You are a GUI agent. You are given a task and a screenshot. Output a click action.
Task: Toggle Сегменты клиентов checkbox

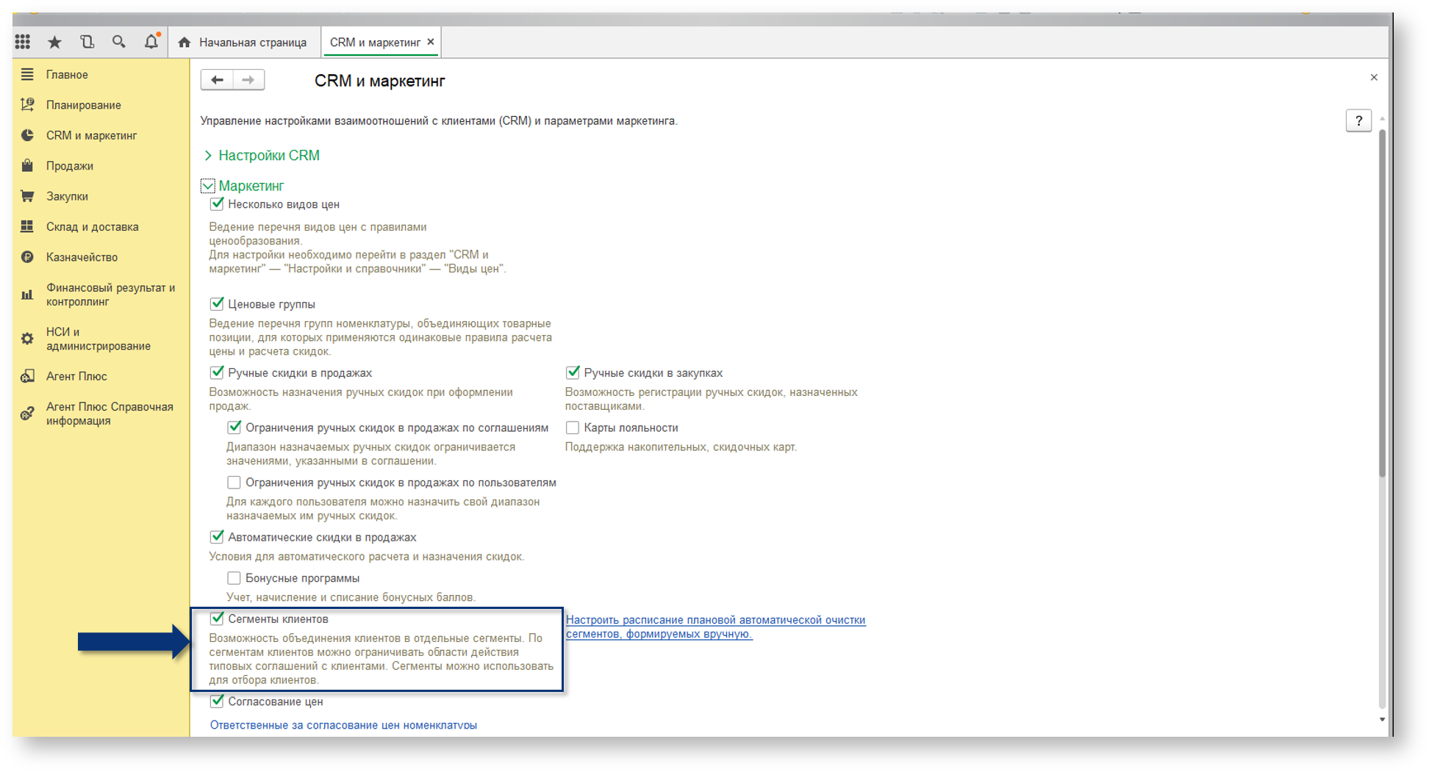pos(217,618)
